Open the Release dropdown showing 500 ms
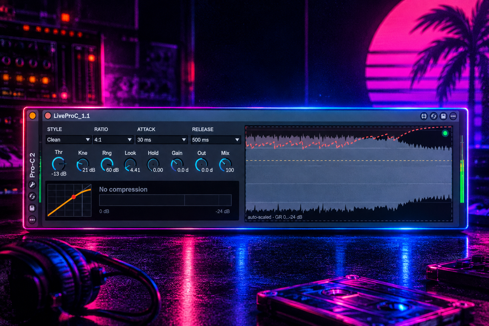 pyautogui.click(x=216, y=140)
